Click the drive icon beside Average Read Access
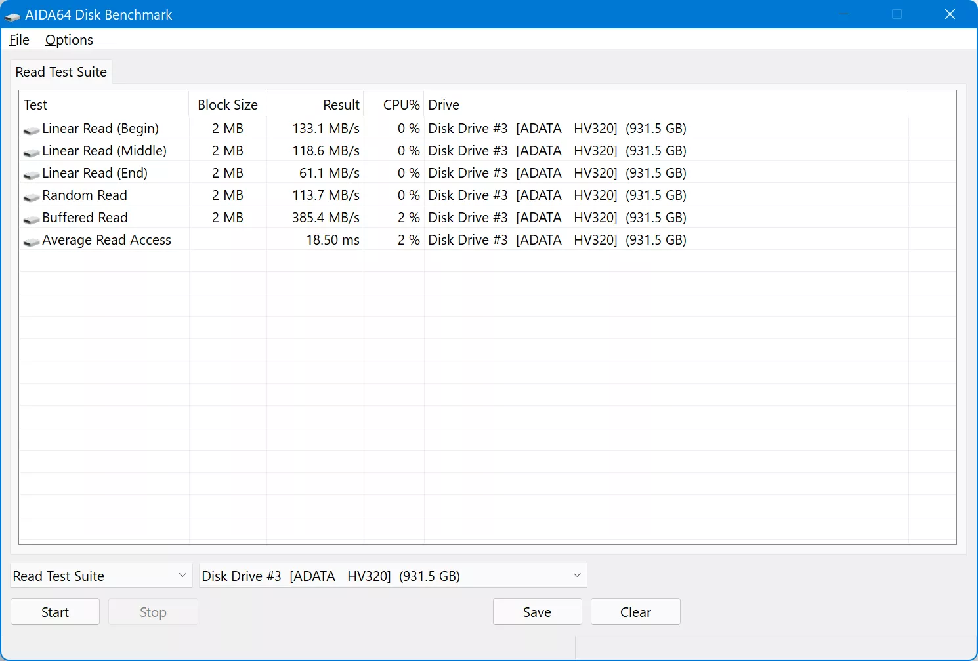 click(x=32, y=241)
